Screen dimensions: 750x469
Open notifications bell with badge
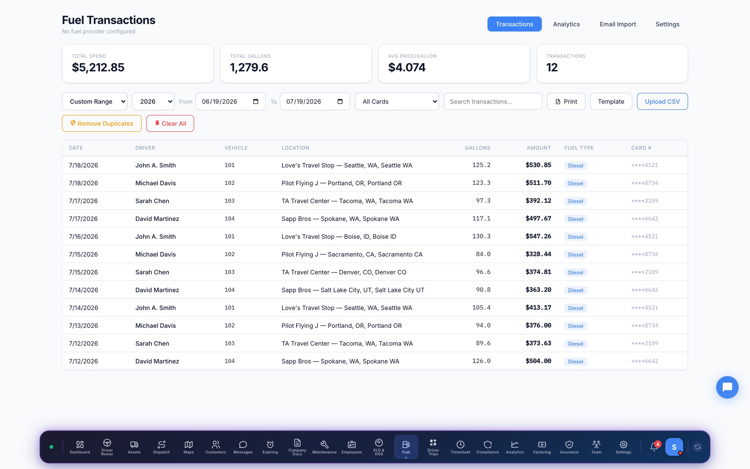coord(654,446)
